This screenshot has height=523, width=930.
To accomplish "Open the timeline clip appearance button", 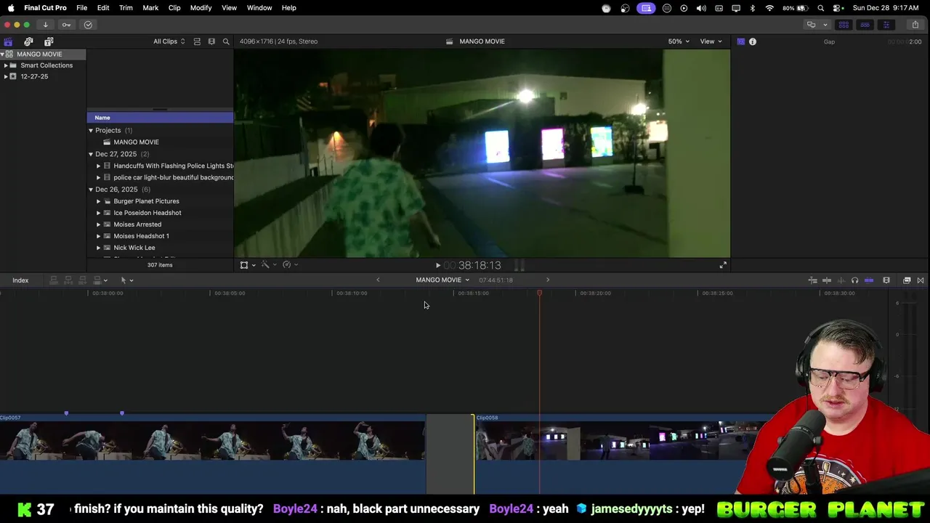I will click(886, 280).
